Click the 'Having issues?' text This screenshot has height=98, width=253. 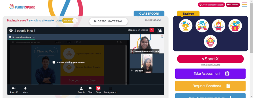click(18, 21)
